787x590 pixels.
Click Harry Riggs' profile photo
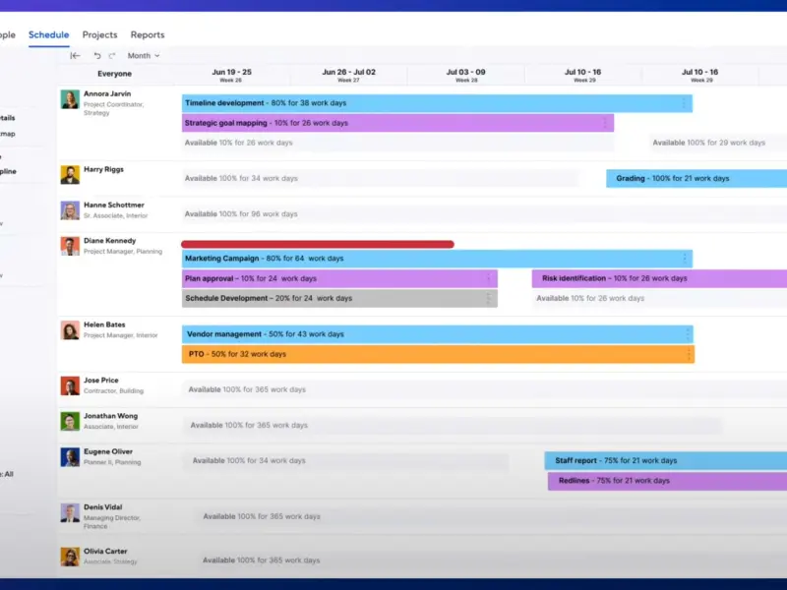click(70, 174)
